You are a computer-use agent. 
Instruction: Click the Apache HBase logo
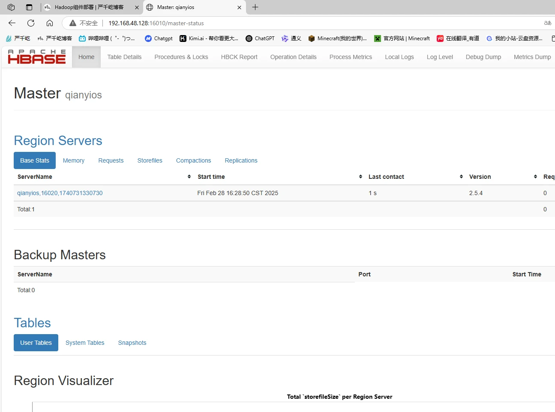click(37, 57)
